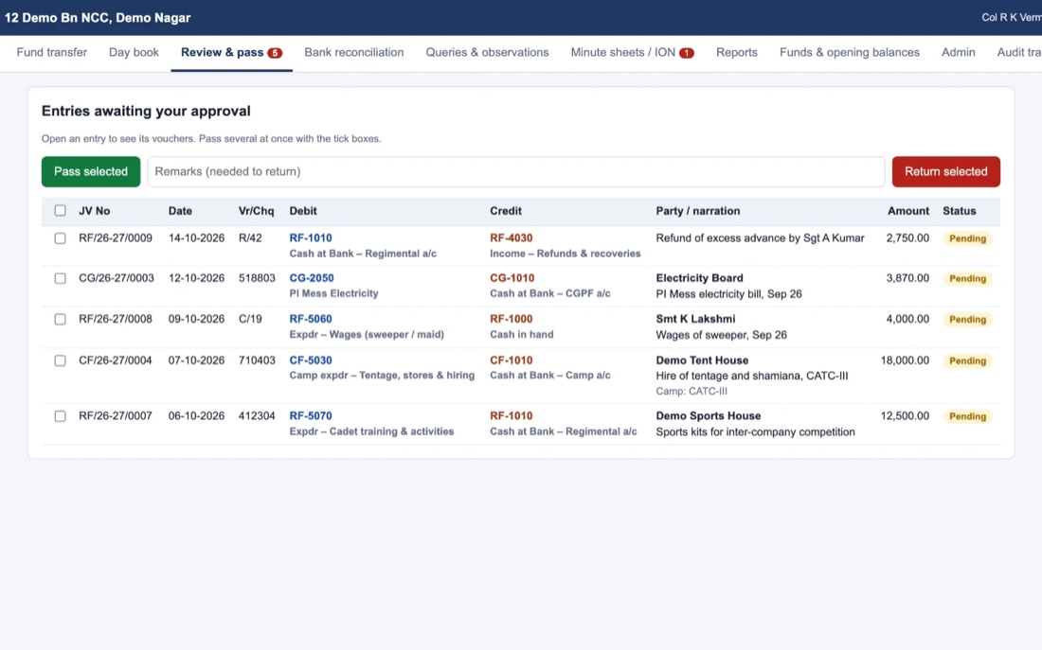Click date 14-10-2026
This screenshot has width=1042, height=650.
coord(196,237)
